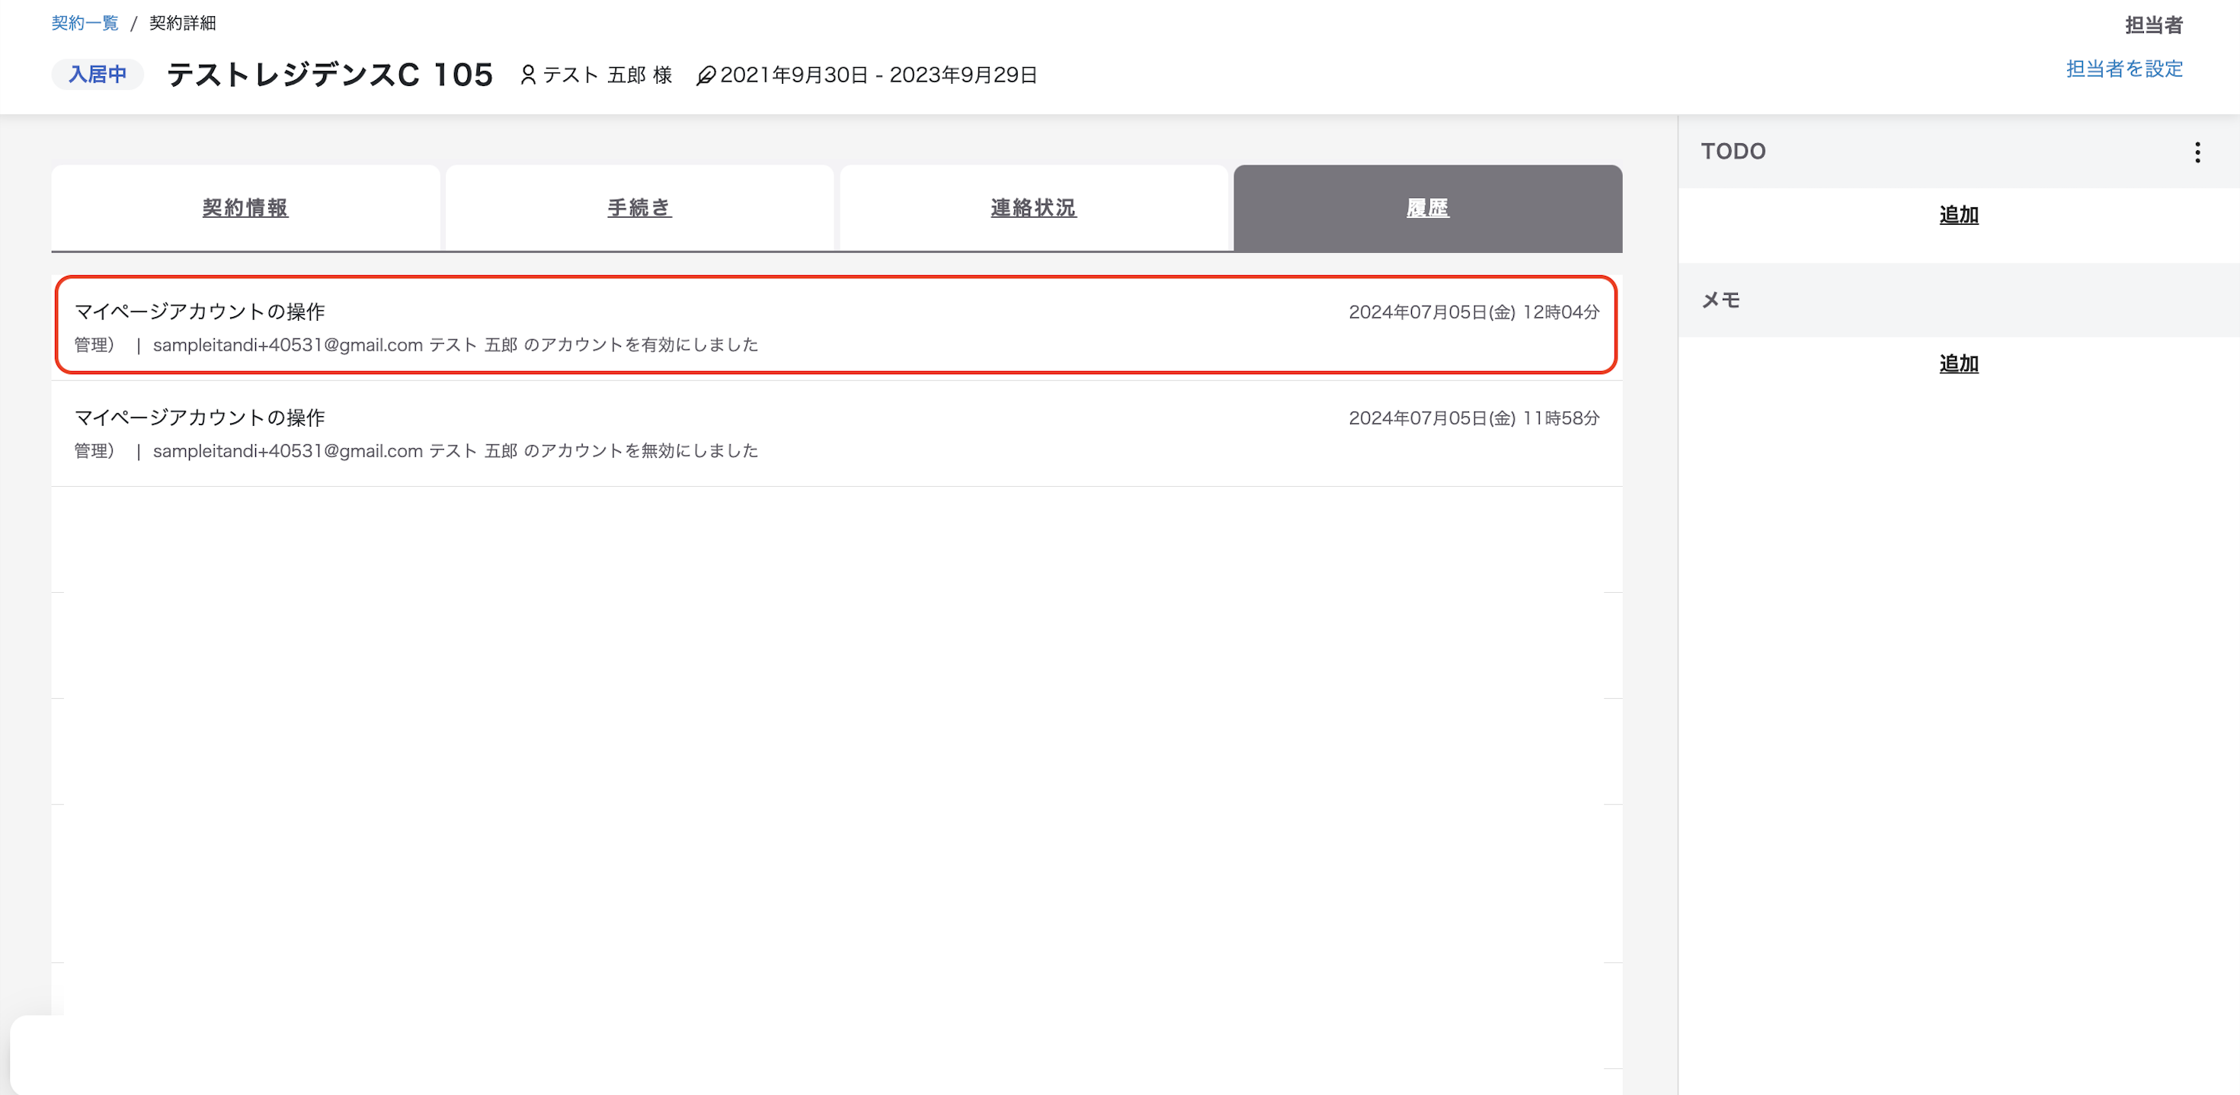Click the contract period pen icon
The width and height of the screenshot is (2240, 1095).
click(x=706, y=75)
